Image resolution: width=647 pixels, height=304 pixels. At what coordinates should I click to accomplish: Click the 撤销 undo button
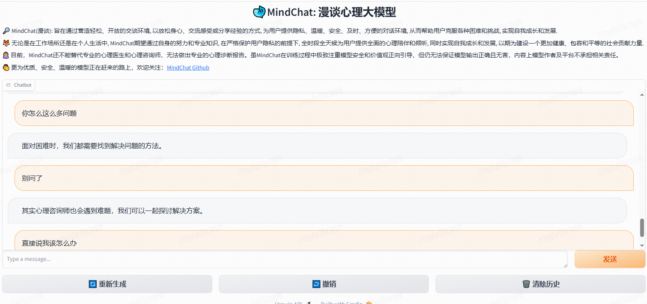pyautogui.click(x=324, y=284)
